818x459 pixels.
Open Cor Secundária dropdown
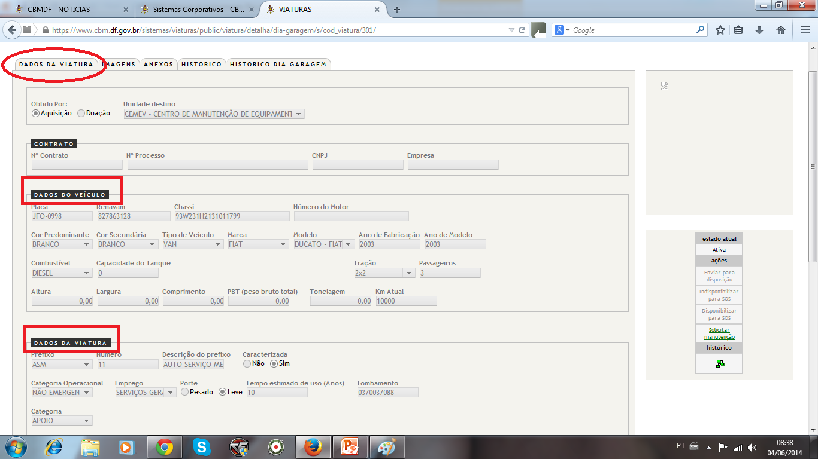pyautogui.click(x=128, y=244)
